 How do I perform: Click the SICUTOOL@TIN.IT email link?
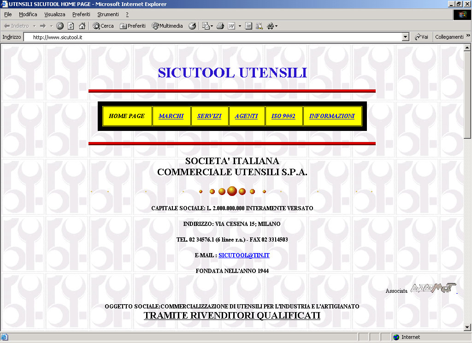pos(244,255)
